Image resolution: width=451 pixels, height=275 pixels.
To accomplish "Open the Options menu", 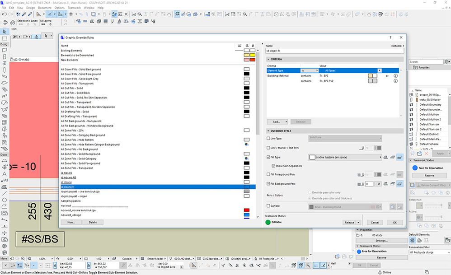I will tap(60, 8).
